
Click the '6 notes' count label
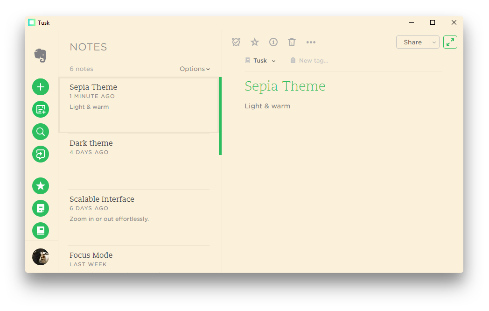81,69
